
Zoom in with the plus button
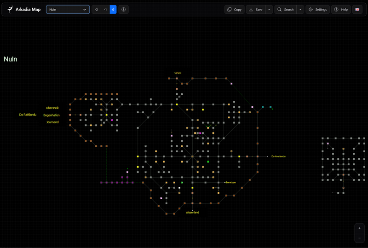click(359, 228)
